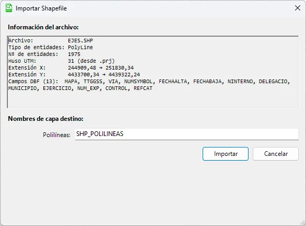Click the file name EJES.SHP
Screen dimensions: 306x226
coord(80,40)
